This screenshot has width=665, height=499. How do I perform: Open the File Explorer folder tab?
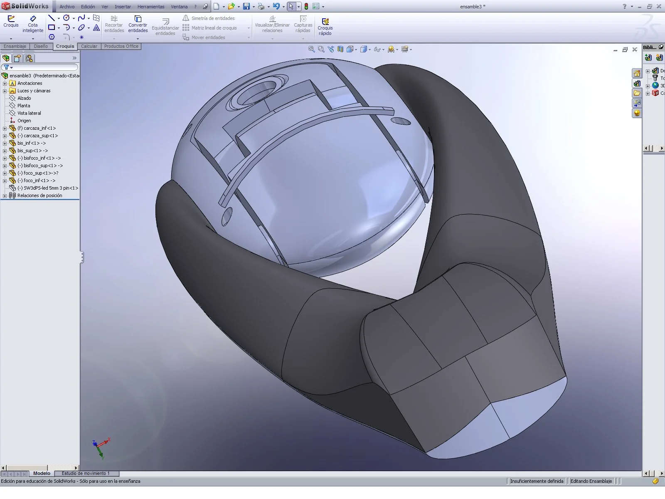[x=637, y=93]
